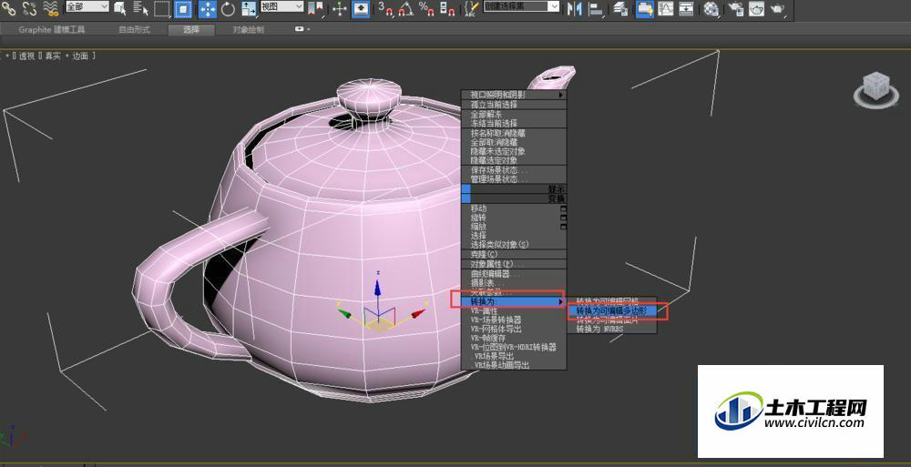Open 对象属性(P) menu entry
Screen dimensions: 911x467
click(x=514, y=264)
